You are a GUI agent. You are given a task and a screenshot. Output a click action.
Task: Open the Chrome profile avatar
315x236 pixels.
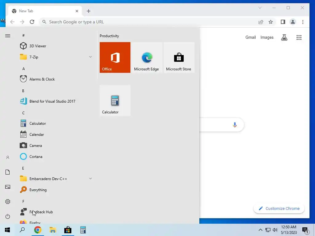293,22
